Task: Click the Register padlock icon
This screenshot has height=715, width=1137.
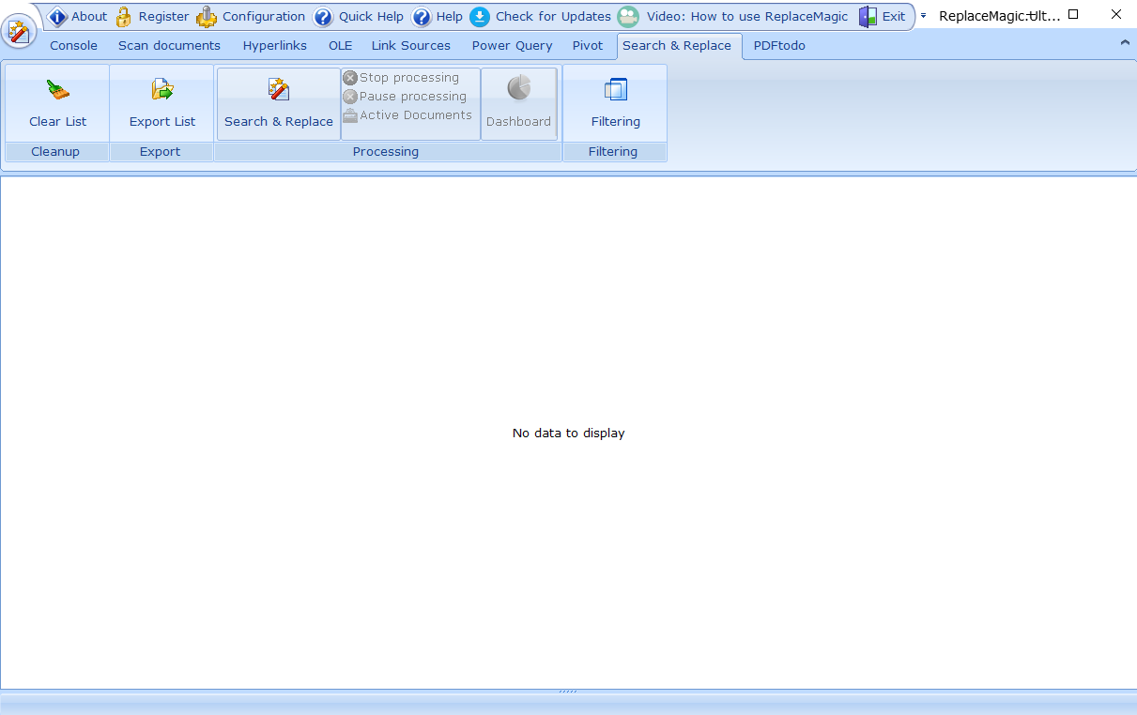Action: [125, 17]
